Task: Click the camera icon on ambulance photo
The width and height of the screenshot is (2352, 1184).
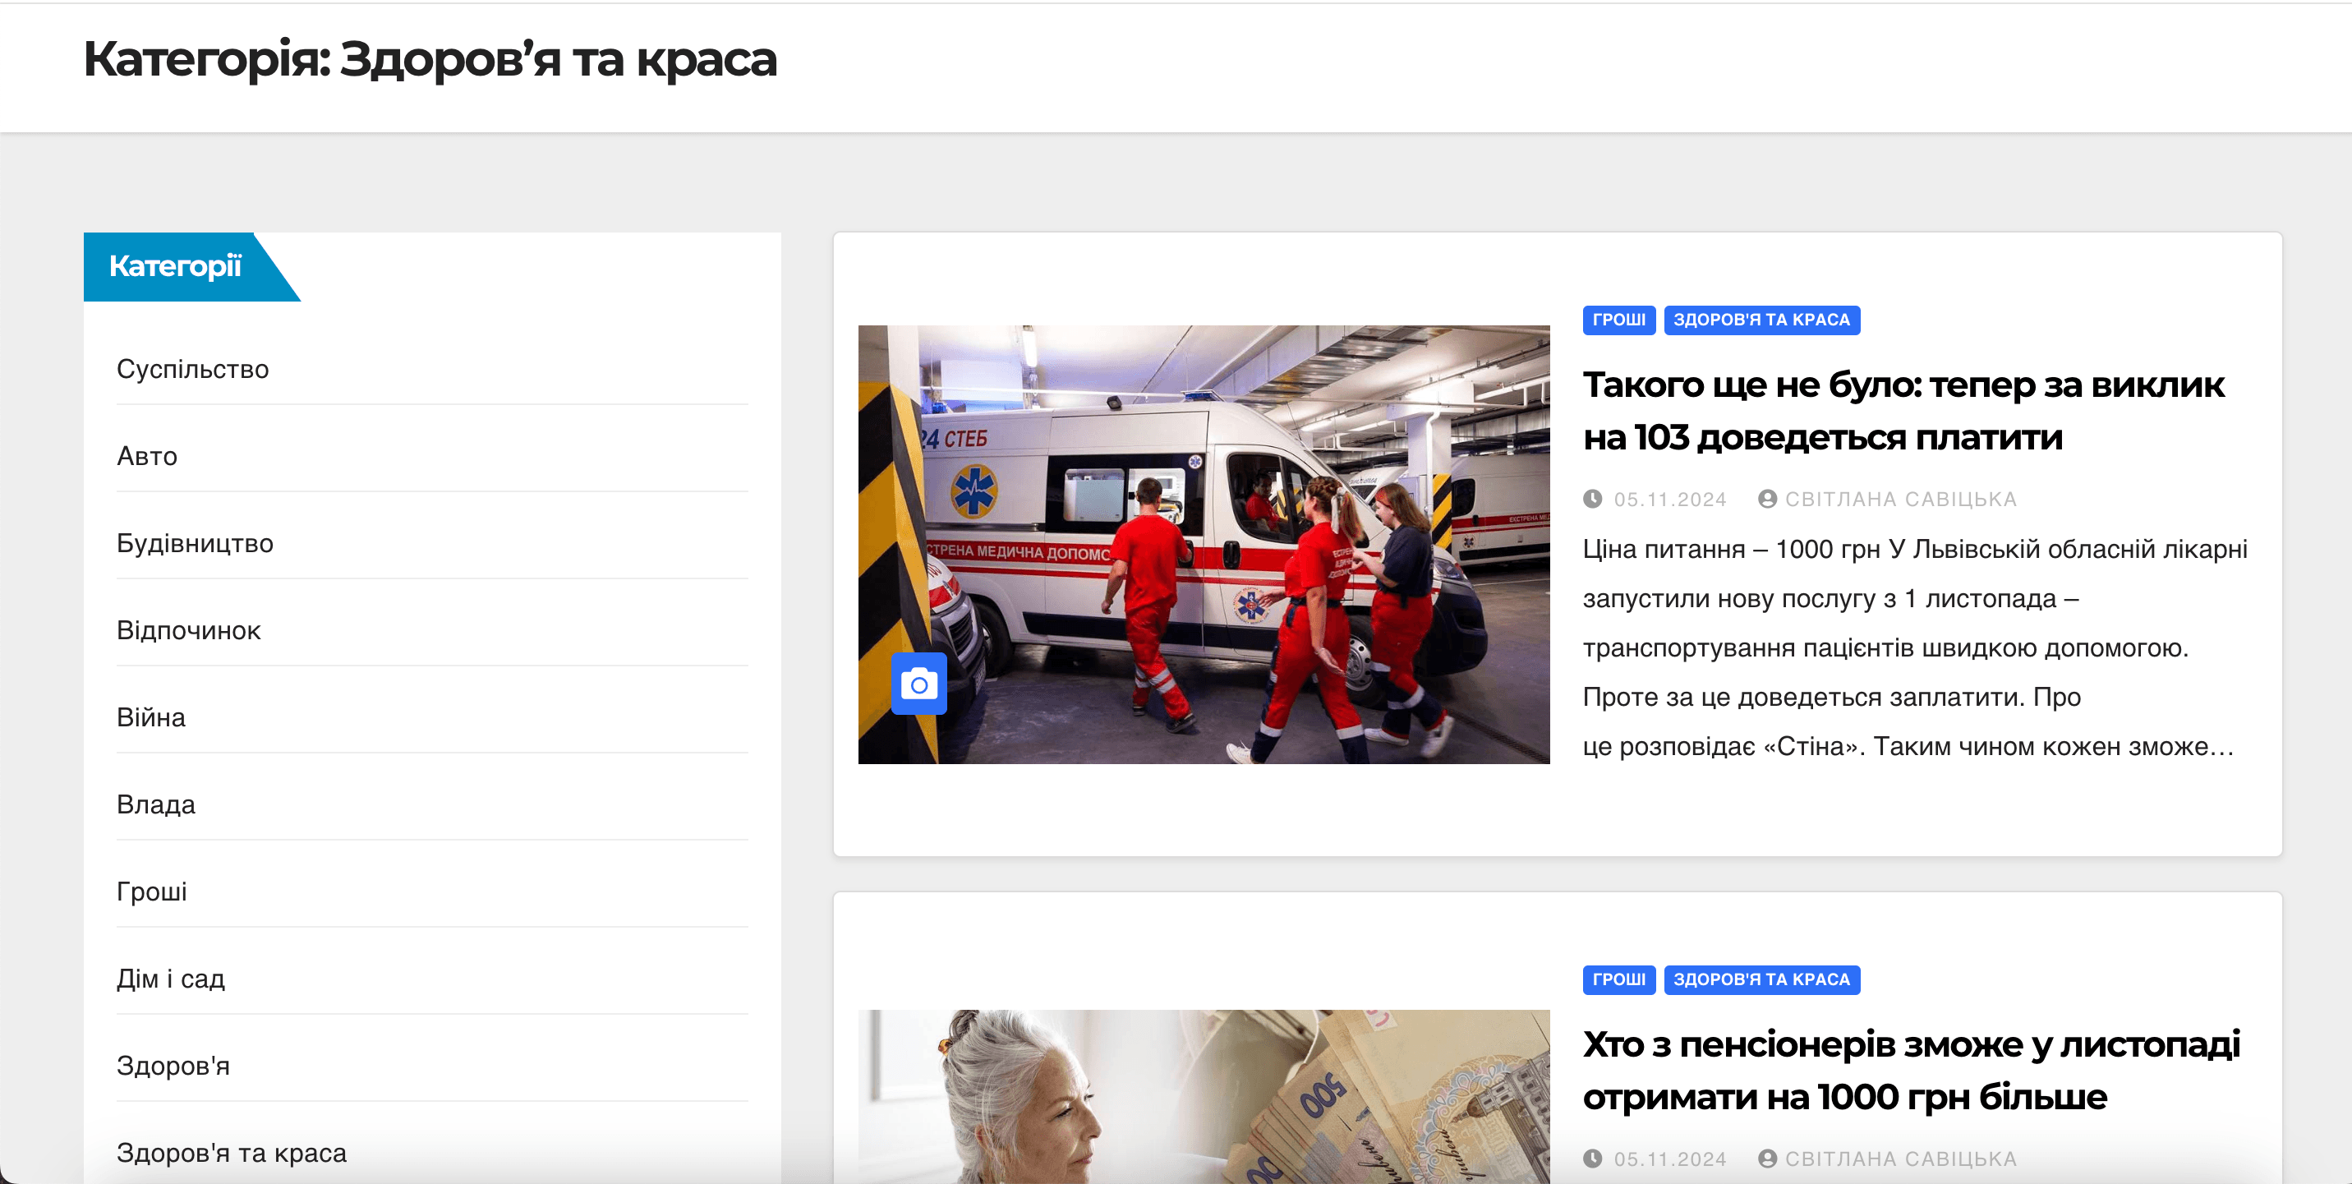Action: click(x=918, y=684)
